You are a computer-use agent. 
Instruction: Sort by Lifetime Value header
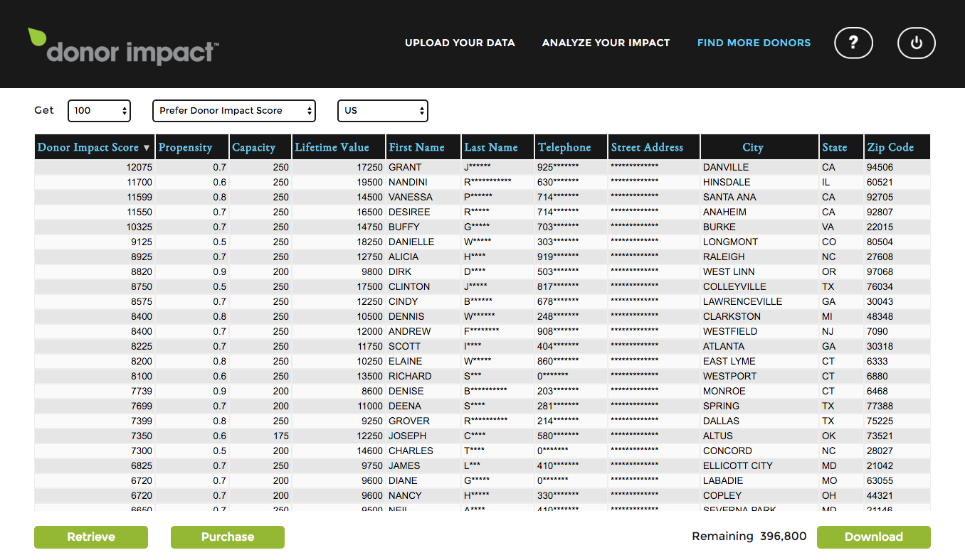coord(332,147)
